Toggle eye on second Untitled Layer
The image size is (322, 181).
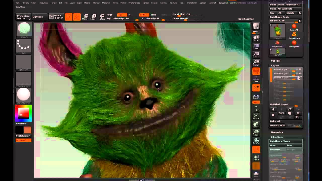tap(300, 73)
